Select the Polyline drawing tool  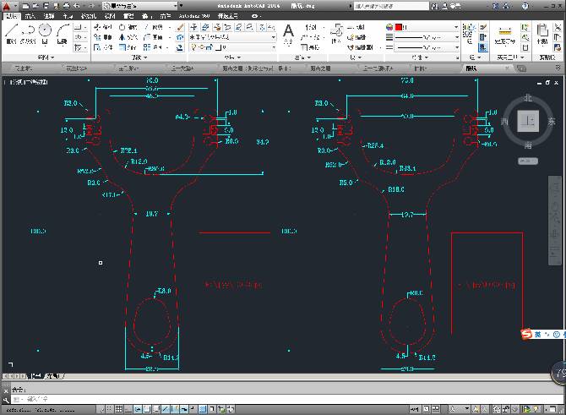pos(28,33)
